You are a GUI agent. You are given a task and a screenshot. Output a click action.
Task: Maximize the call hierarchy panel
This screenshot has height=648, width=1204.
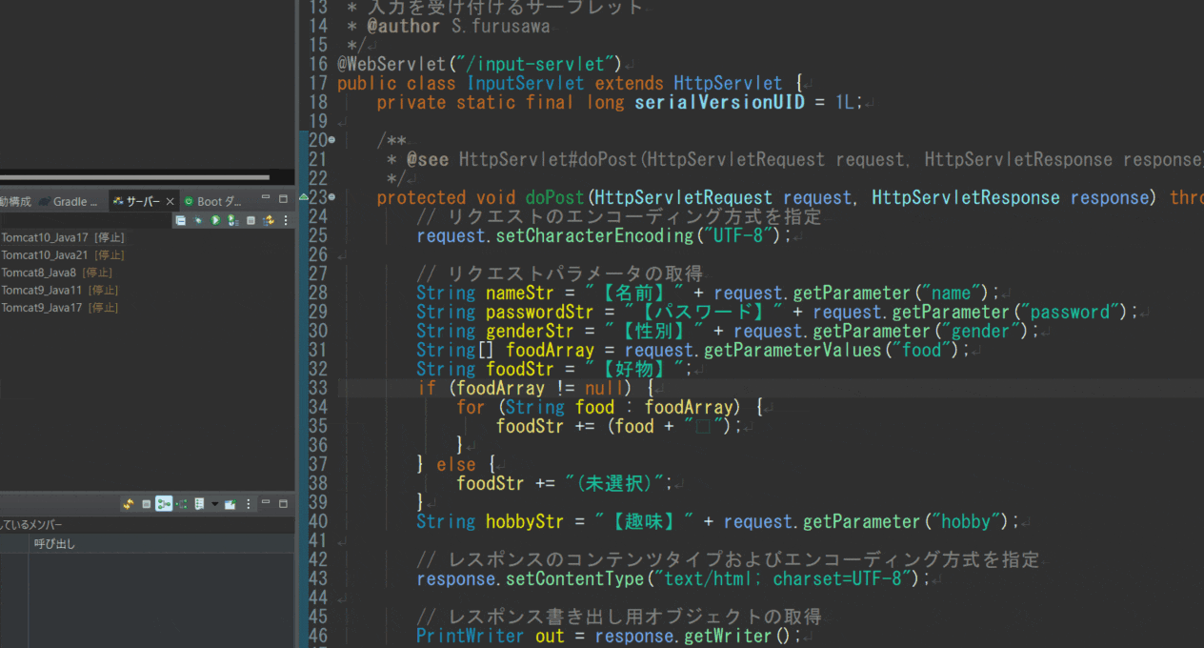[x=283, y=502]
